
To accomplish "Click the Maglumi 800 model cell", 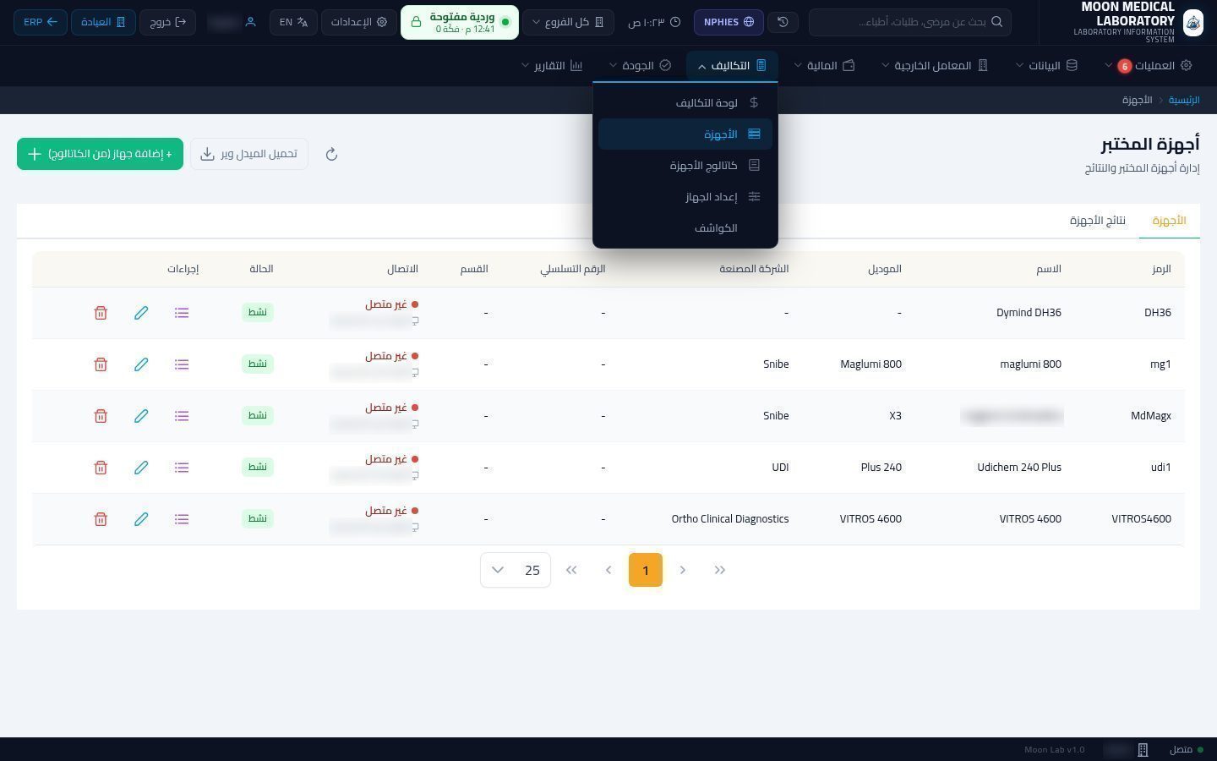I will 870,364.
